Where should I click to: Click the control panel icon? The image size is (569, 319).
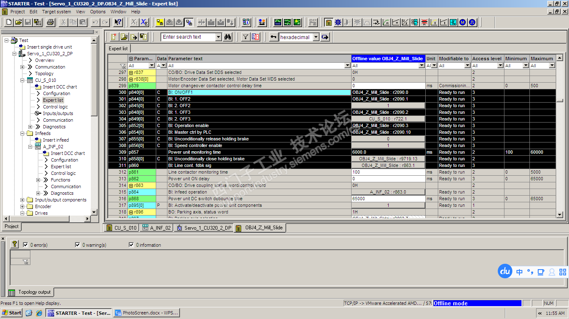point(262,22)
